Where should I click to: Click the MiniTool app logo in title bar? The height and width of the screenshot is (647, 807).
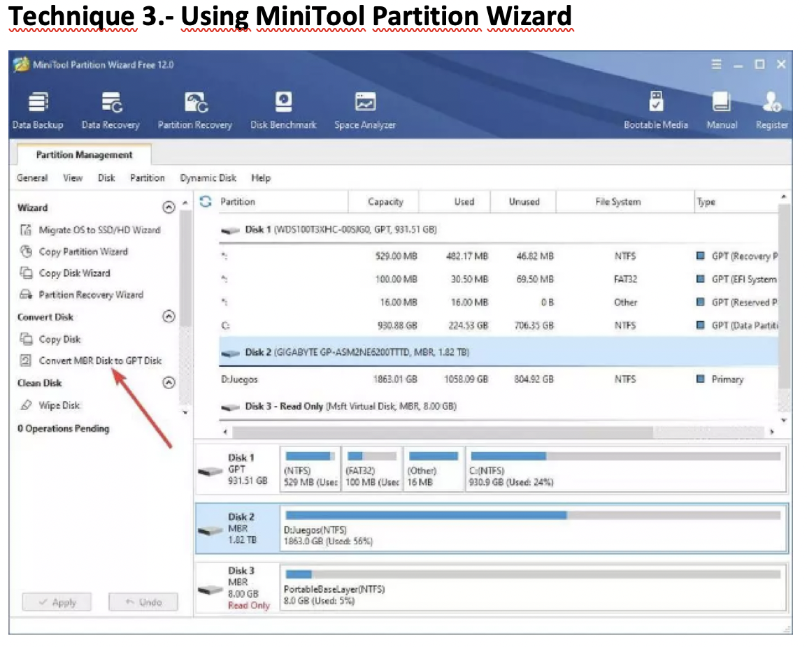21,64
